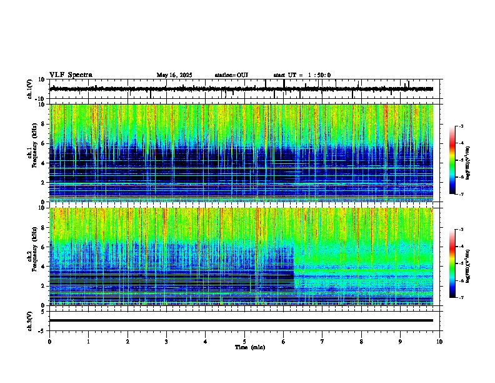This screenshot has height=383, width=495.
Task: Click the "-4" label on ch.1 colorbar
Action: tap(461, 143)
